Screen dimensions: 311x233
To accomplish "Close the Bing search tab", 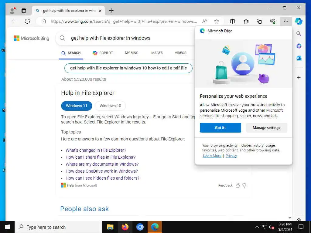I will click(100, 11).
